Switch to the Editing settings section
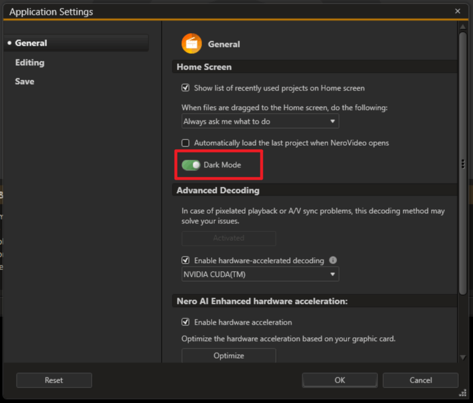The height and width of the screenshot is (403, 473). click(30, 62)
